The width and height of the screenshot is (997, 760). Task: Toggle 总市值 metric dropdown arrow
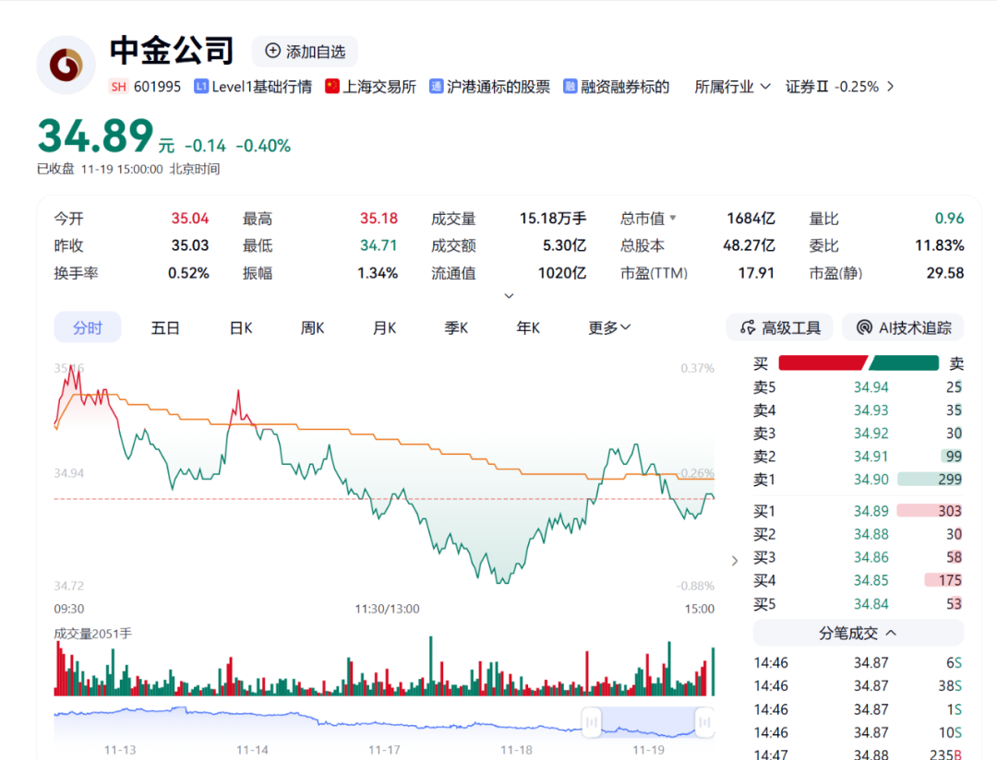coord(673,219)
